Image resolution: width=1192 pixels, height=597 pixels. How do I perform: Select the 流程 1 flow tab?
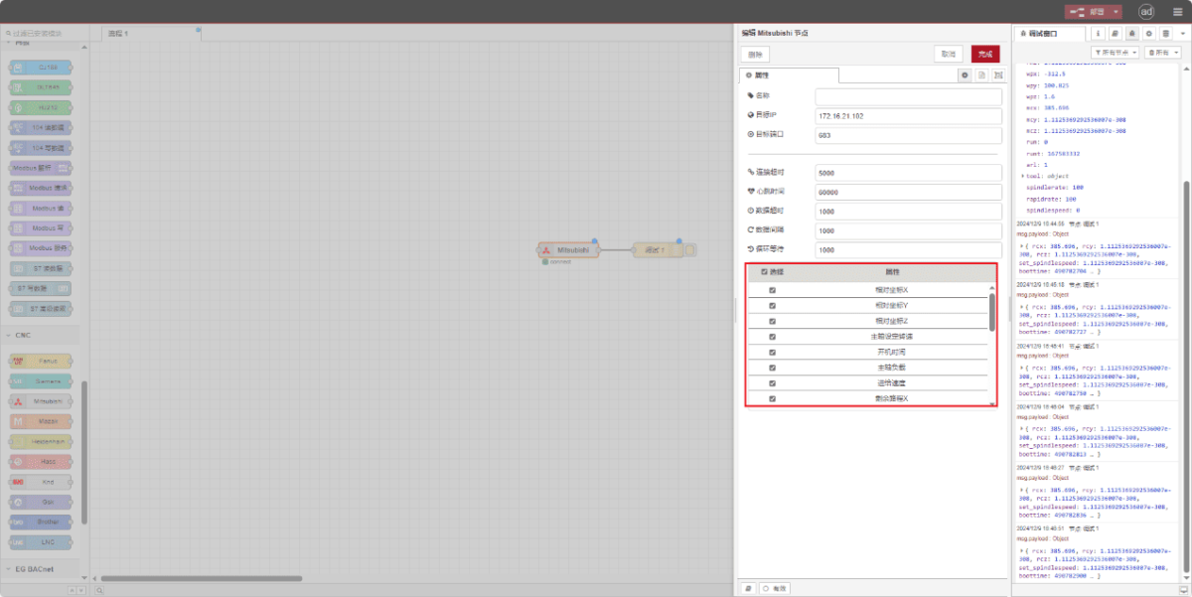[152, 33]
